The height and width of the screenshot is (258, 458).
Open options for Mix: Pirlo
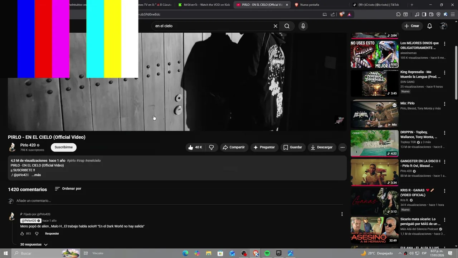(445, 104)
